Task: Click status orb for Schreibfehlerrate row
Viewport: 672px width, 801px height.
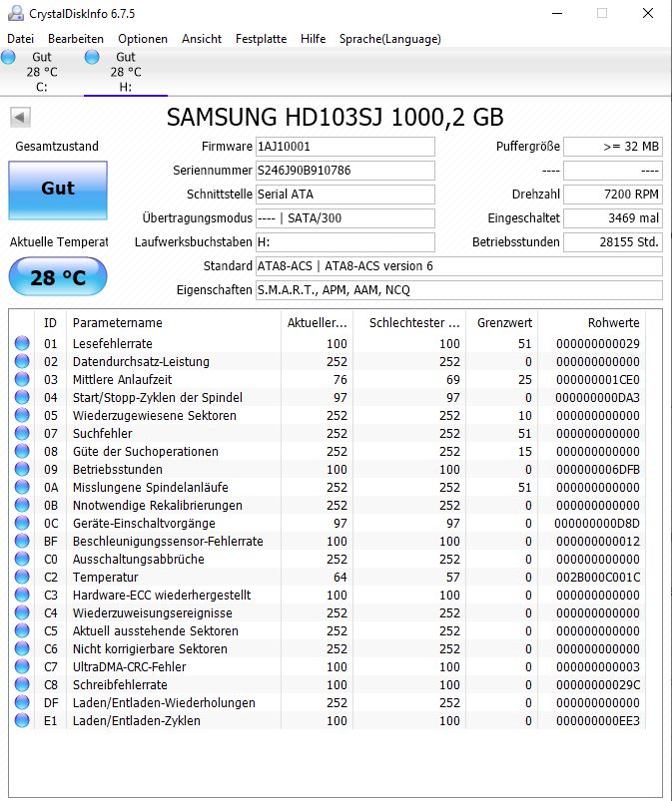Action: pyautogui.click(x=22, y=684)
